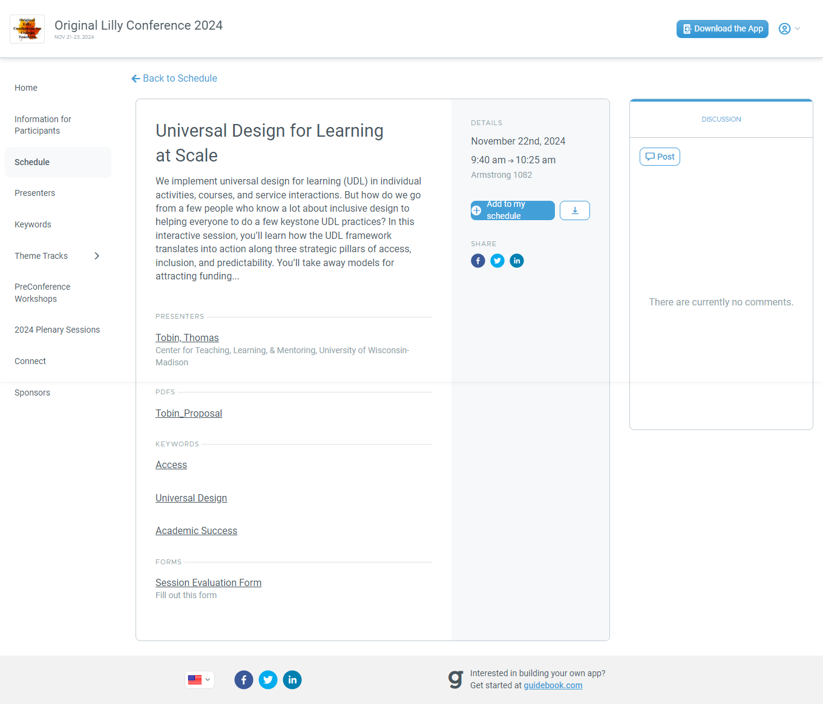Switch to the Discussion tab
Image resolution: width=823 pixels, height=704 pixels.
pos(721,119)
